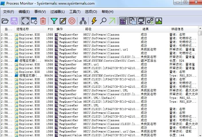Click the Find magnifier icon
The height and width of the screenshot is (137, 202).
(x=103, y=21)
